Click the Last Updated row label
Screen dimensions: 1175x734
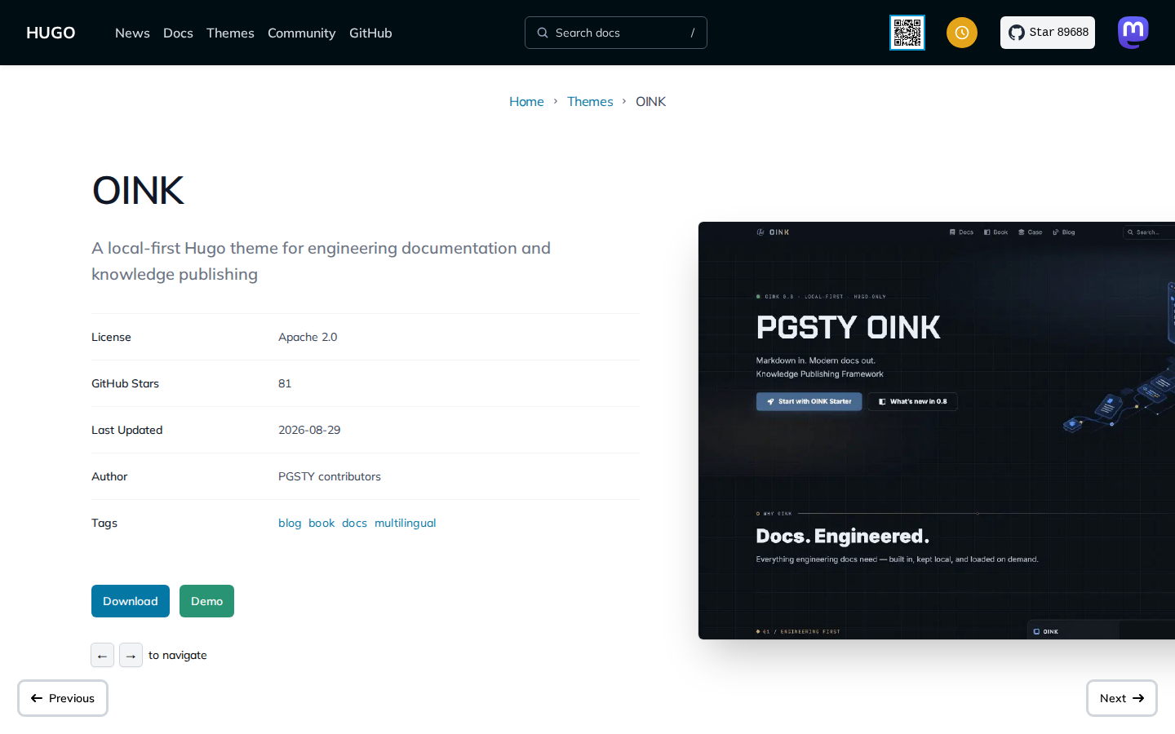click(127, 430)
